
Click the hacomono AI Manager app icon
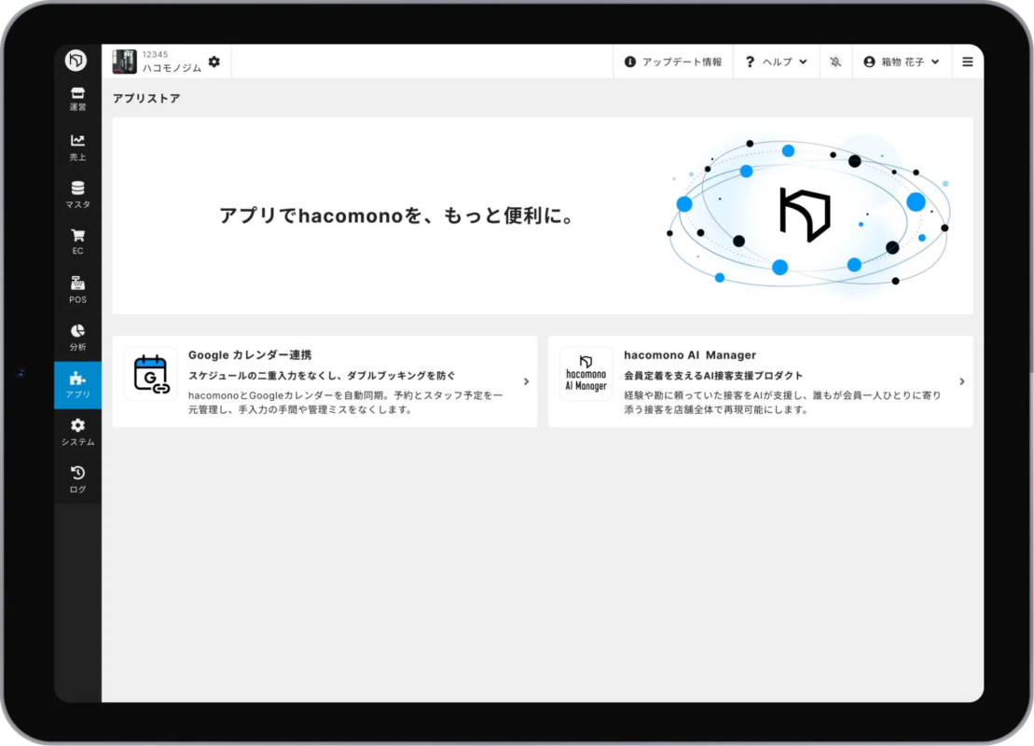586,374
